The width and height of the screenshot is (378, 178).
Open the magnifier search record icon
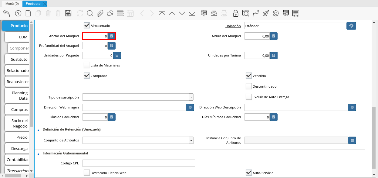coord(90,13)
